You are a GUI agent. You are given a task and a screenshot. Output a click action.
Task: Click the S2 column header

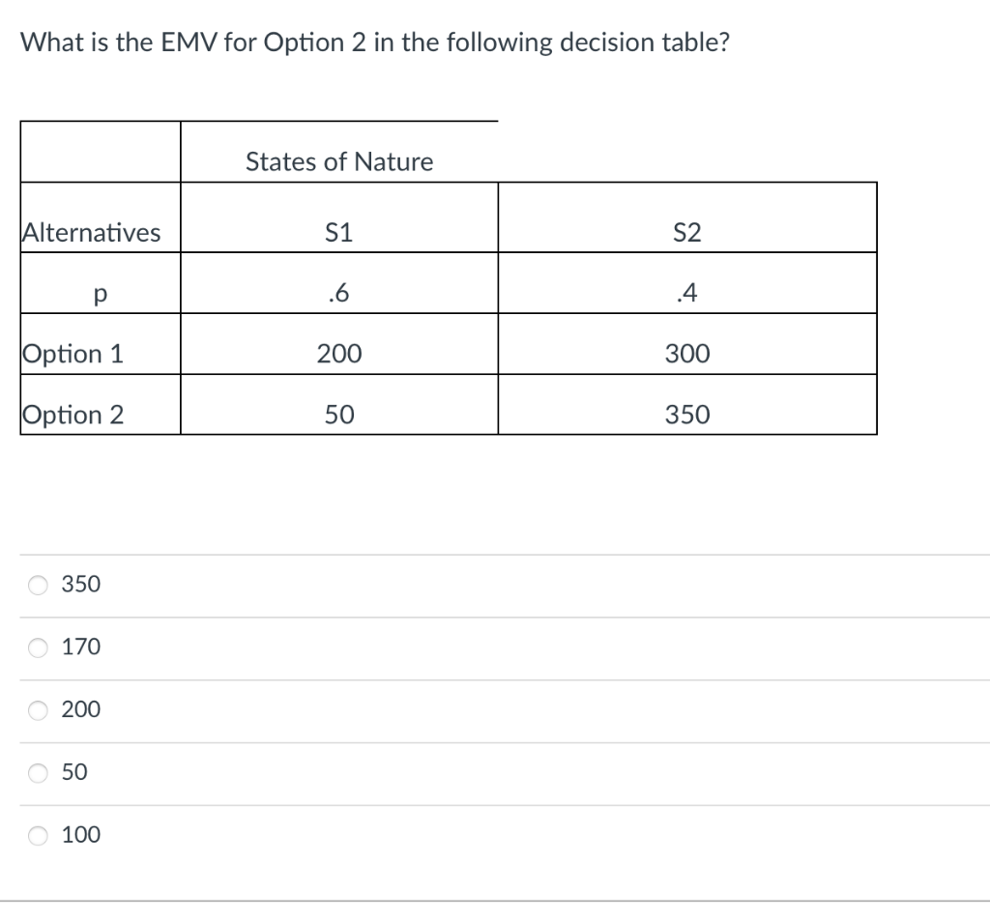687,232
